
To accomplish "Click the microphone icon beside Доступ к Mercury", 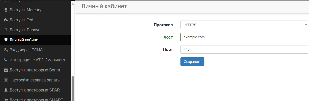I will coord(6,10).
